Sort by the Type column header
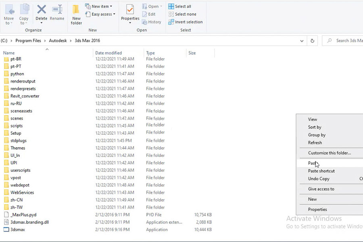363x242 pixels. (150, 53)
